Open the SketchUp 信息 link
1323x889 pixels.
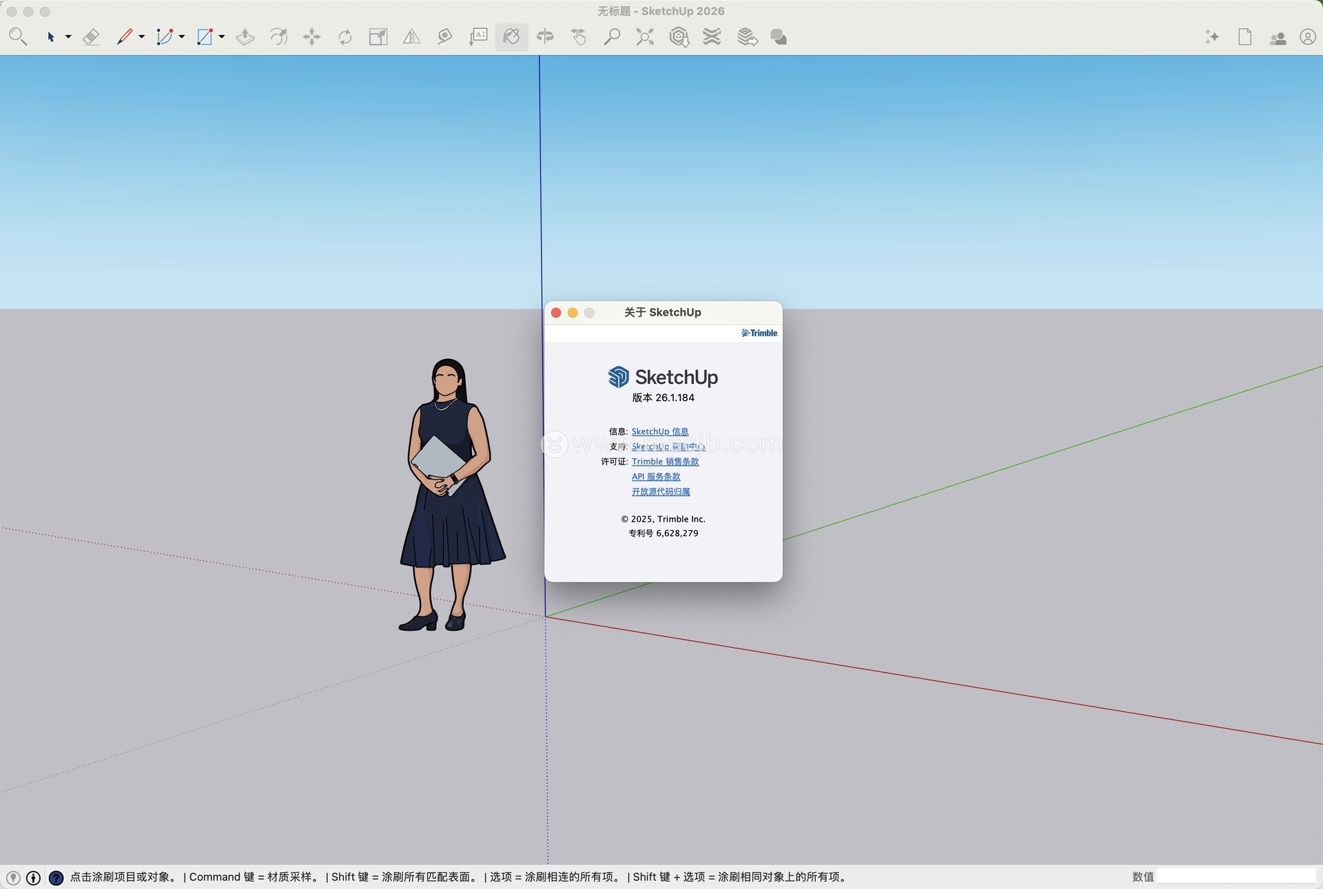click(x=659, y=431)
